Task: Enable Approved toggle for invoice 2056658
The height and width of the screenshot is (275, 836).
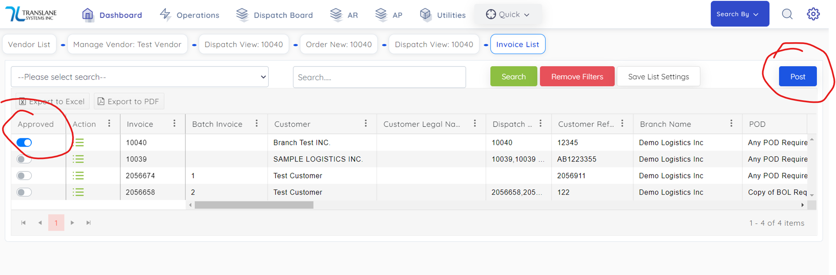Action: point(24,192)
